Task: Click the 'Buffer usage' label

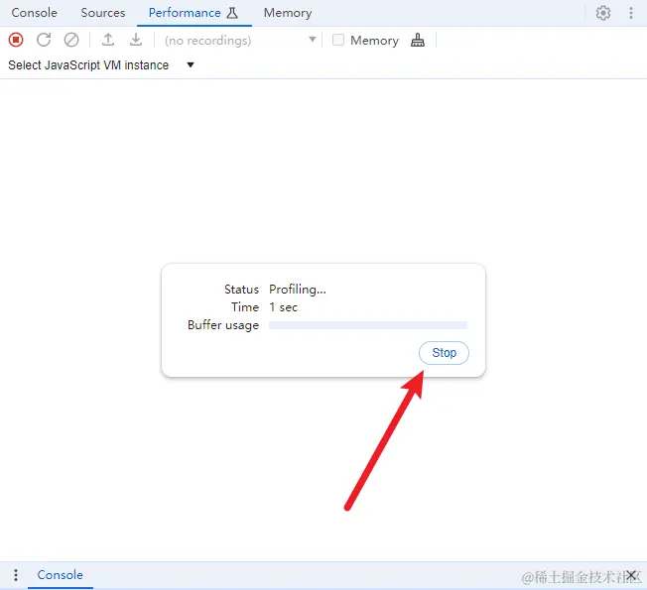Action: pos(223,325)
